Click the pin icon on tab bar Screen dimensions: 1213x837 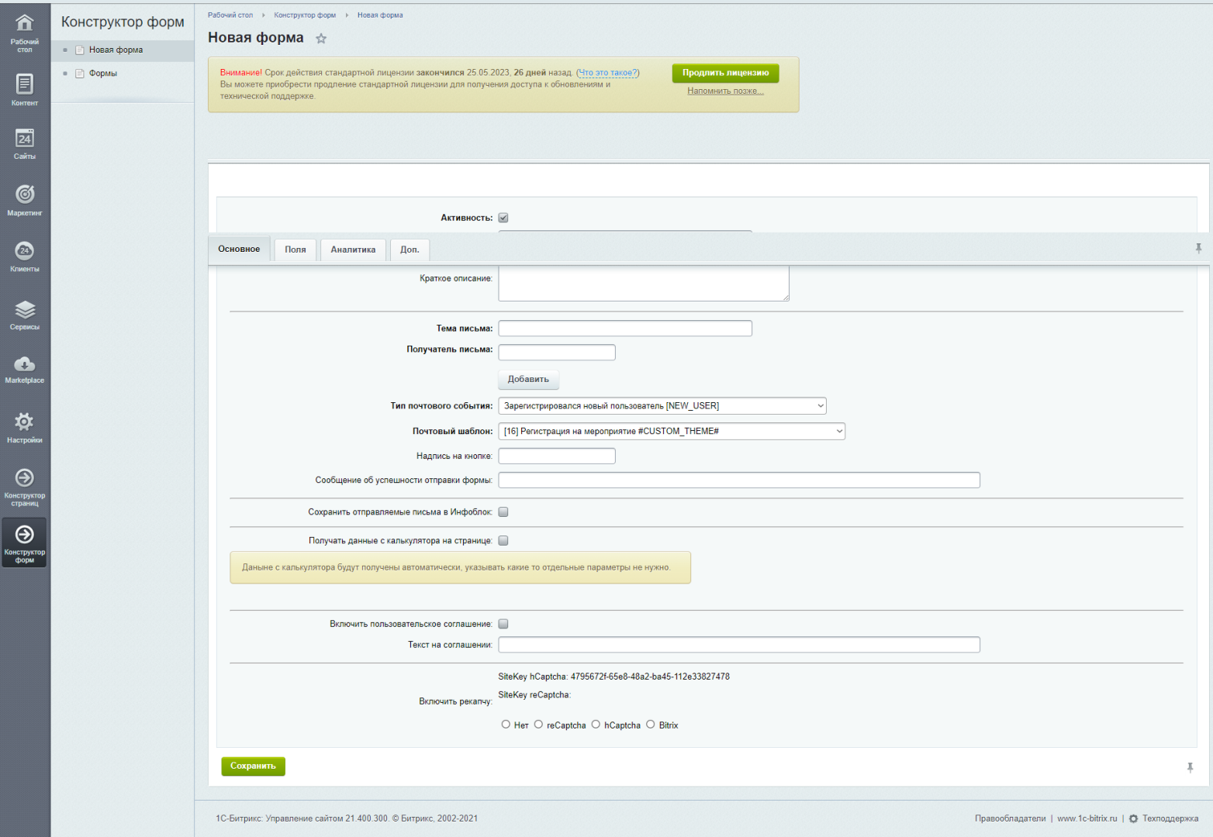pos(1198,249)
